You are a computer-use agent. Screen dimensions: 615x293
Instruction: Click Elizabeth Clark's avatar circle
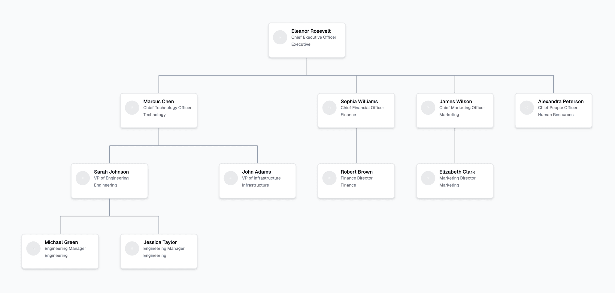click(428, 178)
